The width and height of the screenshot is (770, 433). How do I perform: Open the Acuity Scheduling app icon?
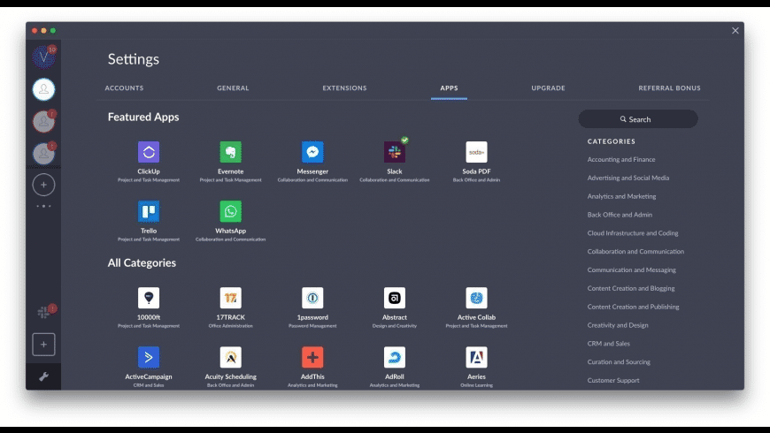pyautogui.click(x=230, y=357)
